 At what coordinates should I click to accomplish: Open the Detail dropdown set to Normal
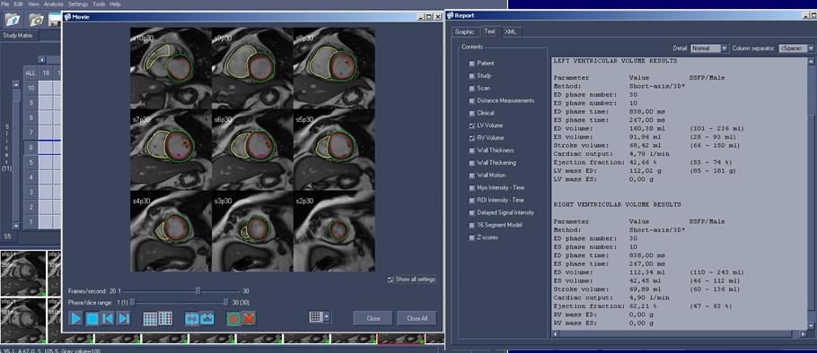(709, 47)
